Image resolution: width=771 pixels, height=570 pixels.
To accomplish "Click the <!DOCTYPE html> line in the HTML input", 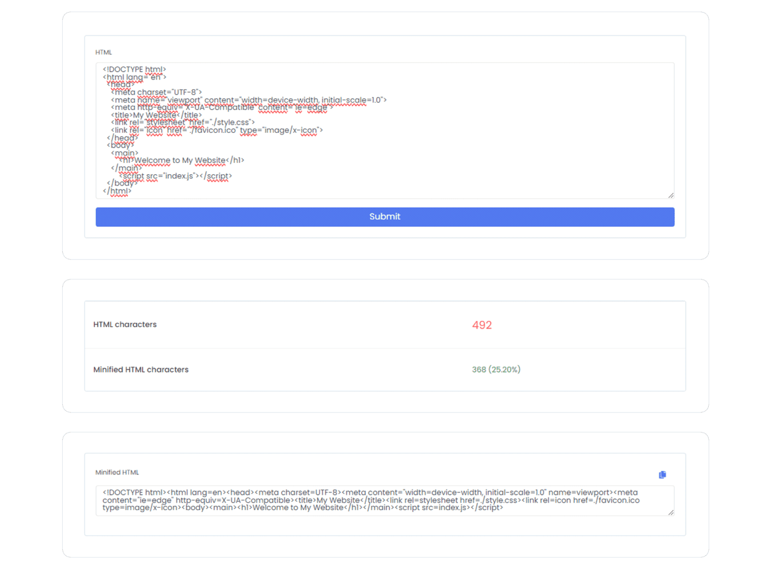I will click(x=135, y=69).
